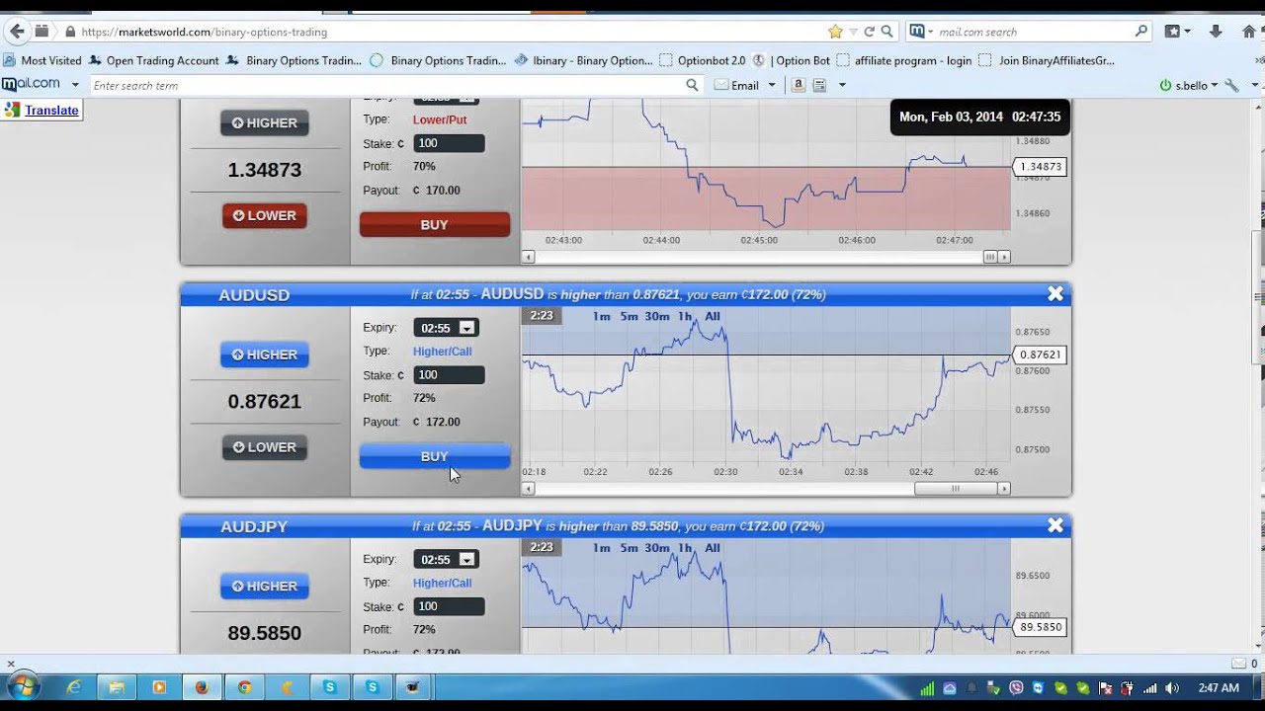1265x711 pixels.
Task: Click the AUDUSD Stake amount field
Action: click(449, 375)
